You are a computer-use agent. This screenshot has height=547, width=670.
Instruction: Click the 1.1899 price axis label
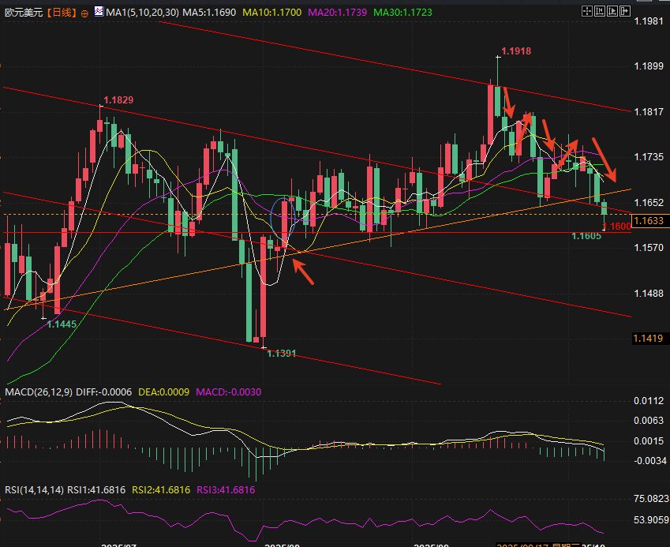(x=649, y=66)
